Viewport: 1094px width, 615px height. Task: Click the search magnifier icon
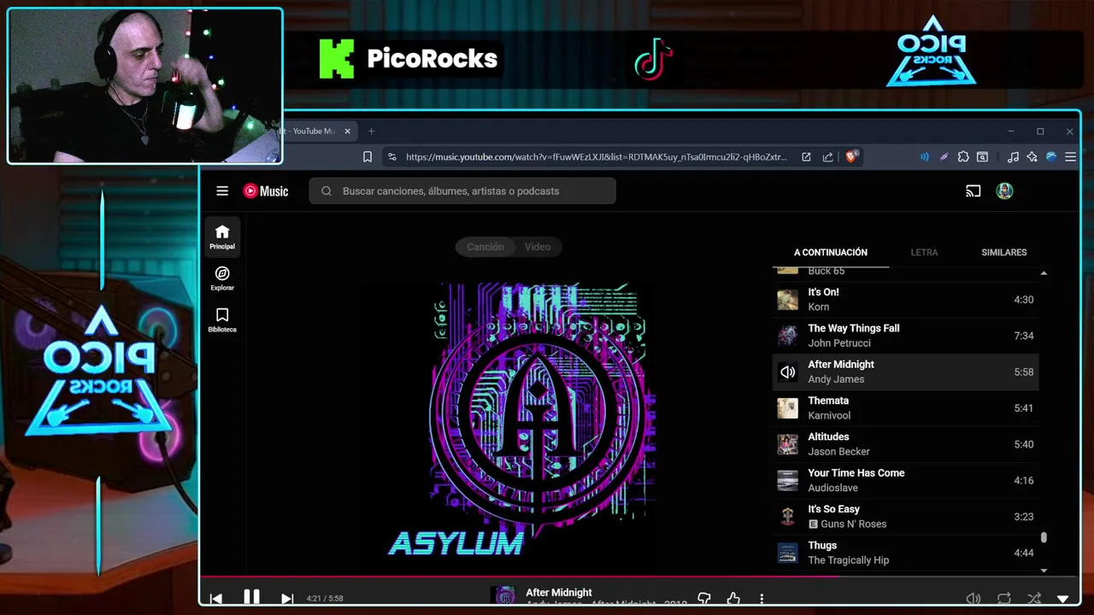tap(326, 191)
